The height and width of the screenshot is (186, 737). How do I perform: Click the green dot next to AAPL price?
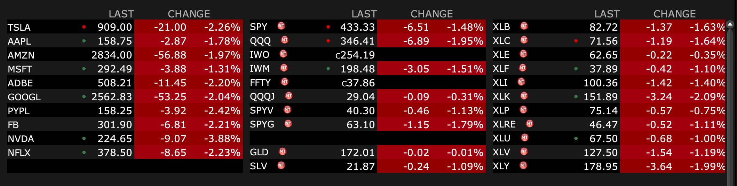click(84, 41)
